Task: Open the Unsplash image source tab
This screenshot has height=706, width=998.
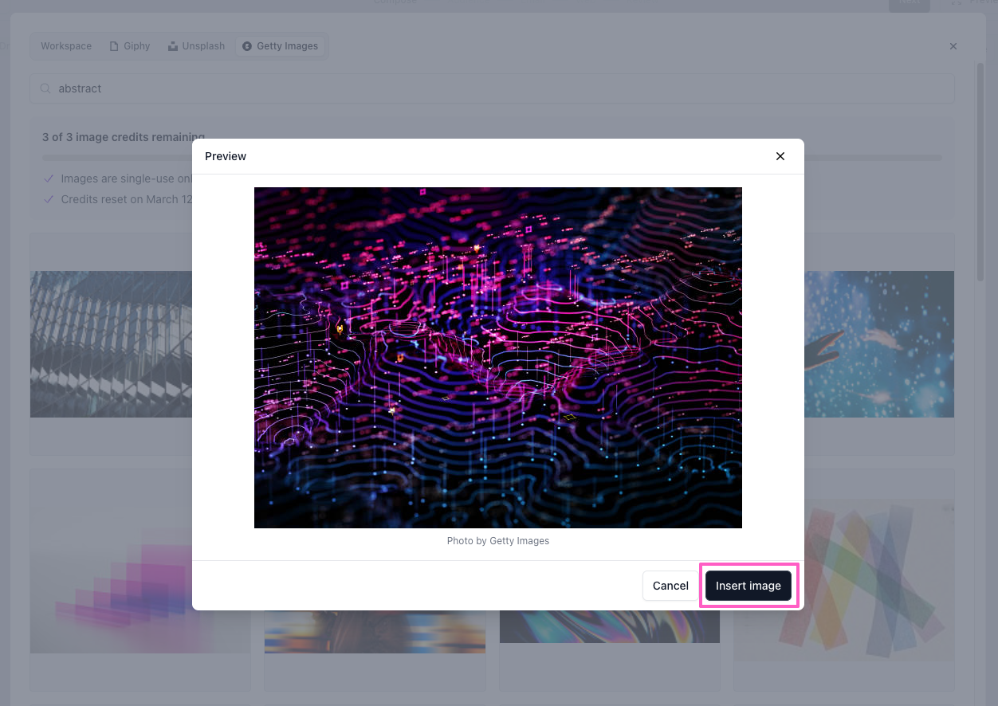Action: (x=196, y=46)
